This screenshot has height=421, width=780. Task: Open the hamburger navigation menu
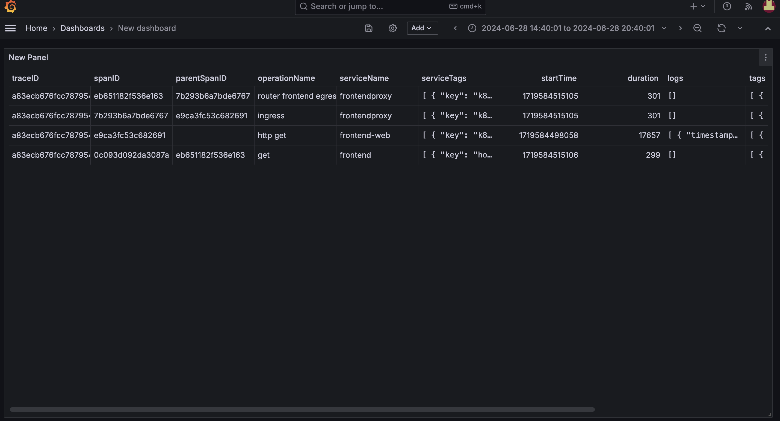10,28
